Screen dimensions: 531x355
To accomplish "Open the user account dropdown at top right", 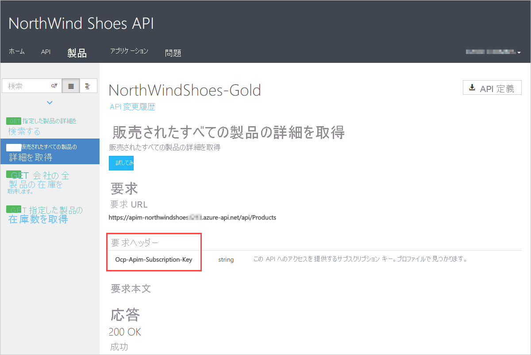I will click(493, 51).
